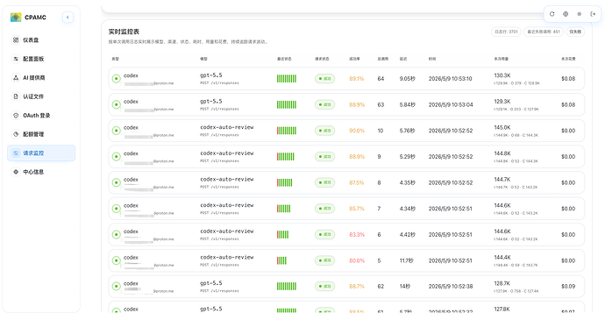The width and height of the screenshot is (605, 320).
Task: Click the 88.7% success rate
Action: [x=357, y=287]
